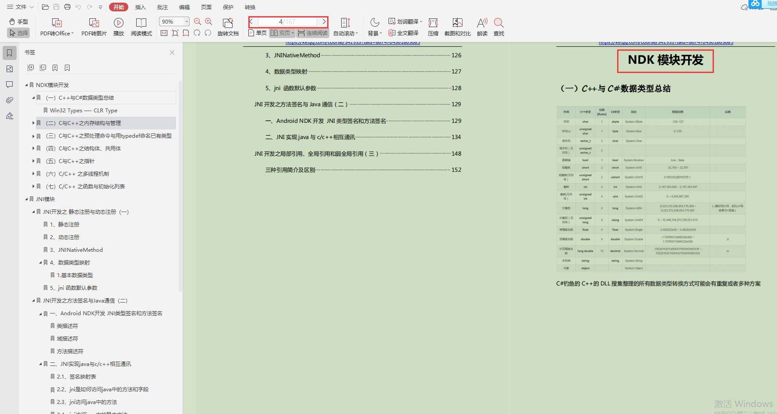Click TOC entry 3、JNINativeMethod
This screenshot has height=414, width=777.
(x=293, y=56)
